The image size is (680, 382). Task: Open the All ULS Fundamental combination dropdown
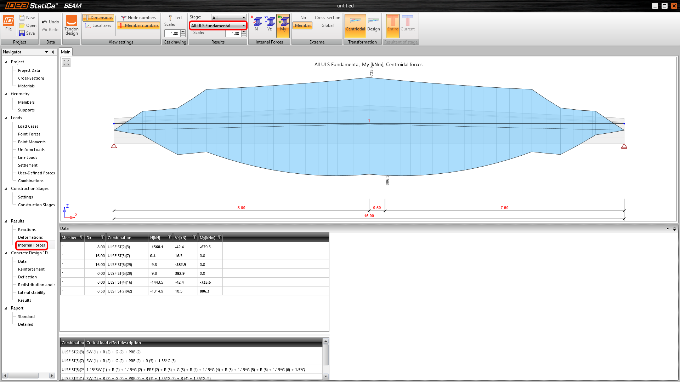218,25
